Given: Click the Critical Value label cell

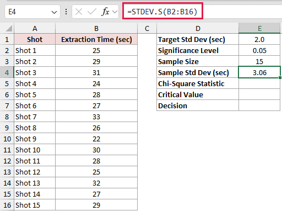Looking at the screenshot, I should [x=198, y=94].
